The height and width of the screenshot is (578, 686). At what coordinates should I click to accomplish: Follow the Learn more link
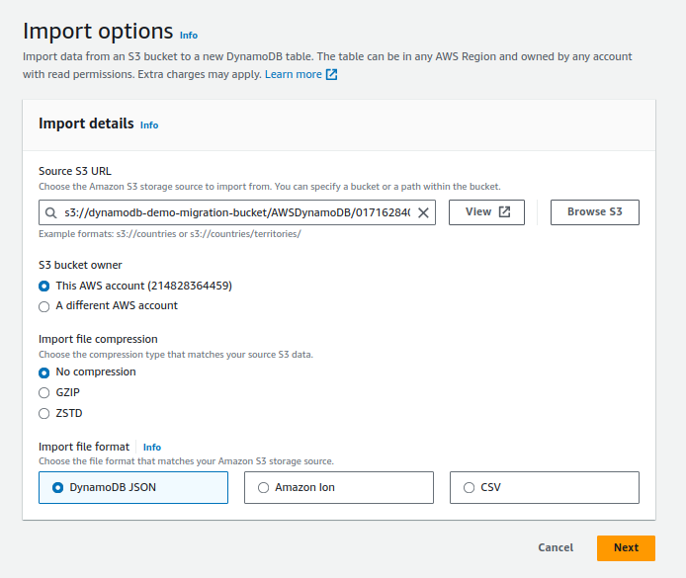294,74
